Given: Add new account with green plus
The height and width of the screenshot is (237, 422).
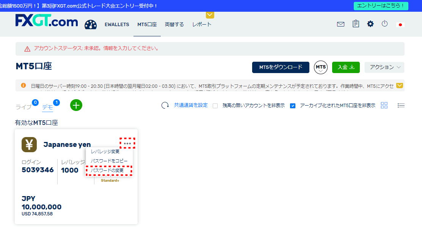Looking at the screenshot, I should (76, 105).
